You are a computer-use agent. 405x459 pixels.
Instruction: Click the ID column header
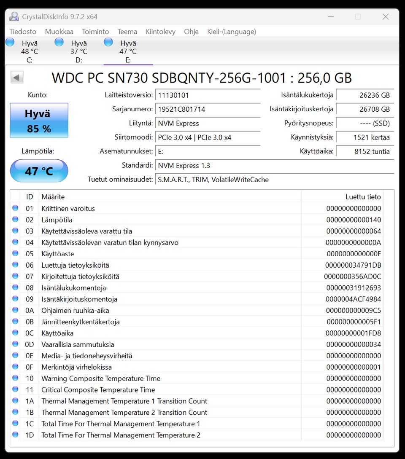coord(29,197)
